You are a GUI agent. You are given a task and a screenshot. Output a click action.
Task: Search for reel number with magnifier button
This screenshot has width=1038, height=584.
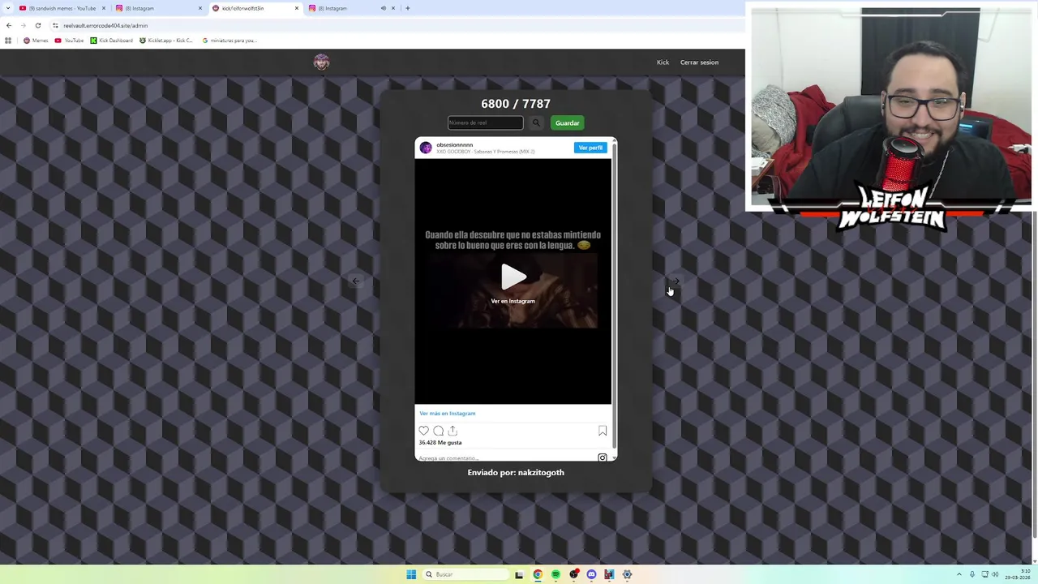[536, 122]
